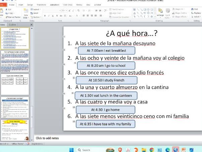Viewport: 202px width, 152px height.
Task: Click the Reset slide button
Action: [34, 13]
